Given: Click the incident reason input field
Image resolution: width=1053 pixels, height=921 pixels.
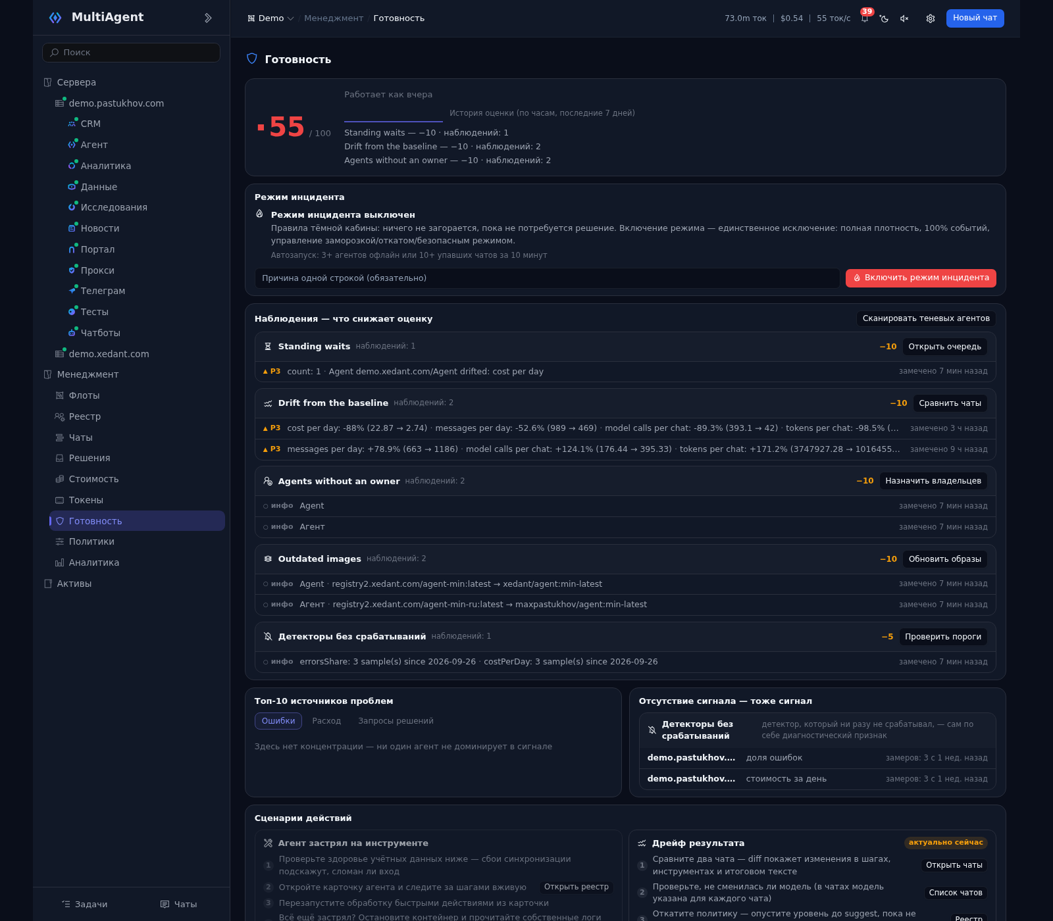Looking at the screenshot, I should tap(547, 278).
